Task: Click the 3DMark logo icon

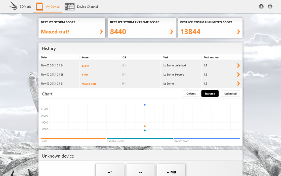Action: click(13, 6)
